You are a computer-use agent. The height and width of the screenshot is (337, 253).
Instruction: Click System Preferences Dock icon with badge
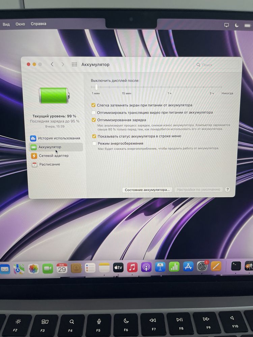coord(202,266)
